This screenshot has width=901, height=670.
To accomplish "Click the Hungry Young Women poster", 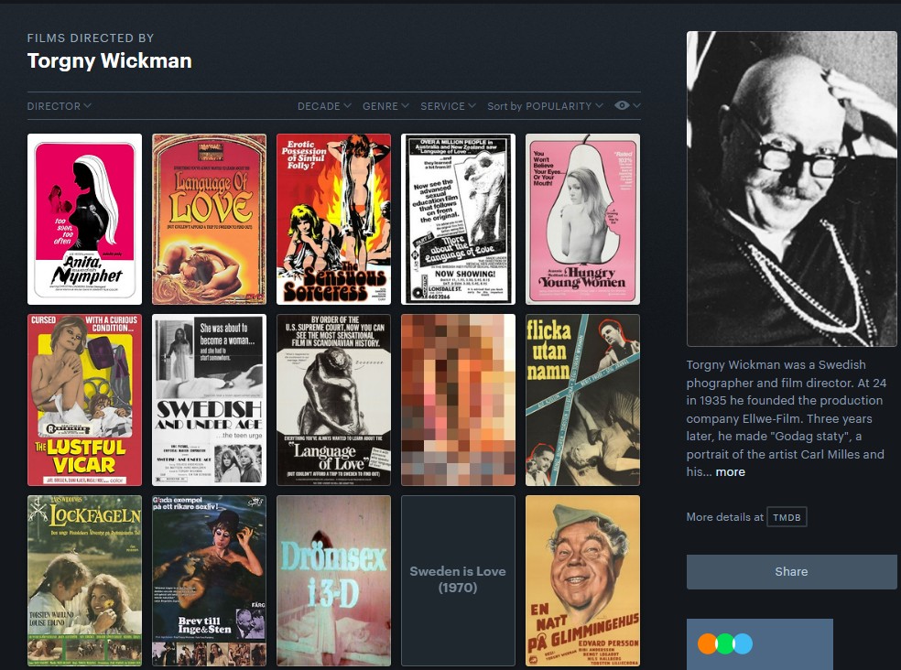I will tap(582, 219).
